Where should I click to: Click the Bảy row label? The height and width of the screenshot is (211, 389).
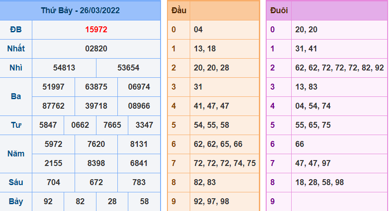[x=16, y=201]
